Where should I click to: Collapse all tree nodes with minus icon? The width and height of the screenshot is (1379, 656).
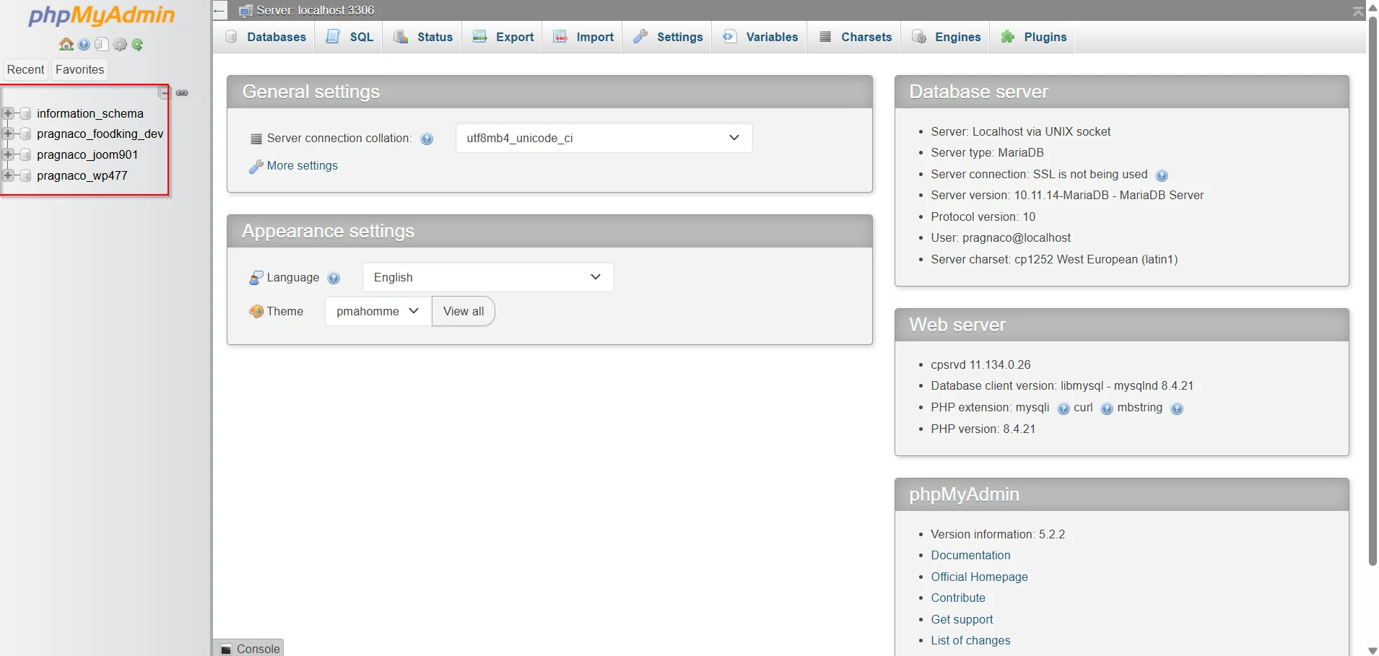[164, 92]
